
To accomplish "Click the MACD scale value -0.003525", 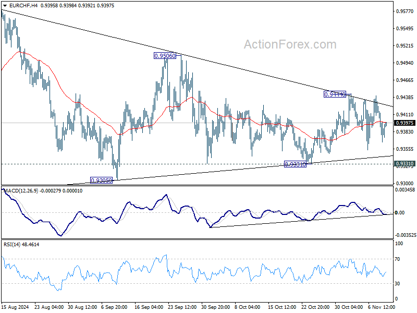I will click(x=405, y=235).
